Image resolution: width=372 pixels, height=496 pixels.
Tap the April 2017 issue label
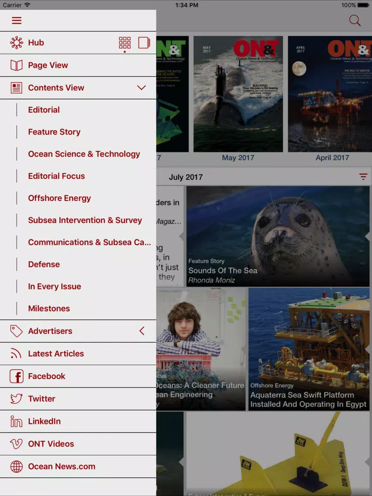(332, 158)
